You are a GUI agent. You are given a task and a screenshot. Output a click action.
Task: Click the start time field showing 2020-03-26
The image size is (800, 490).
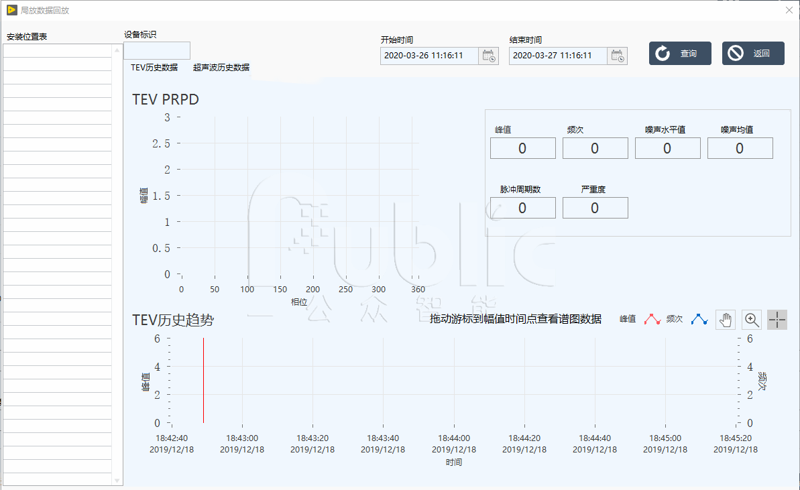(x=429, y=56)
